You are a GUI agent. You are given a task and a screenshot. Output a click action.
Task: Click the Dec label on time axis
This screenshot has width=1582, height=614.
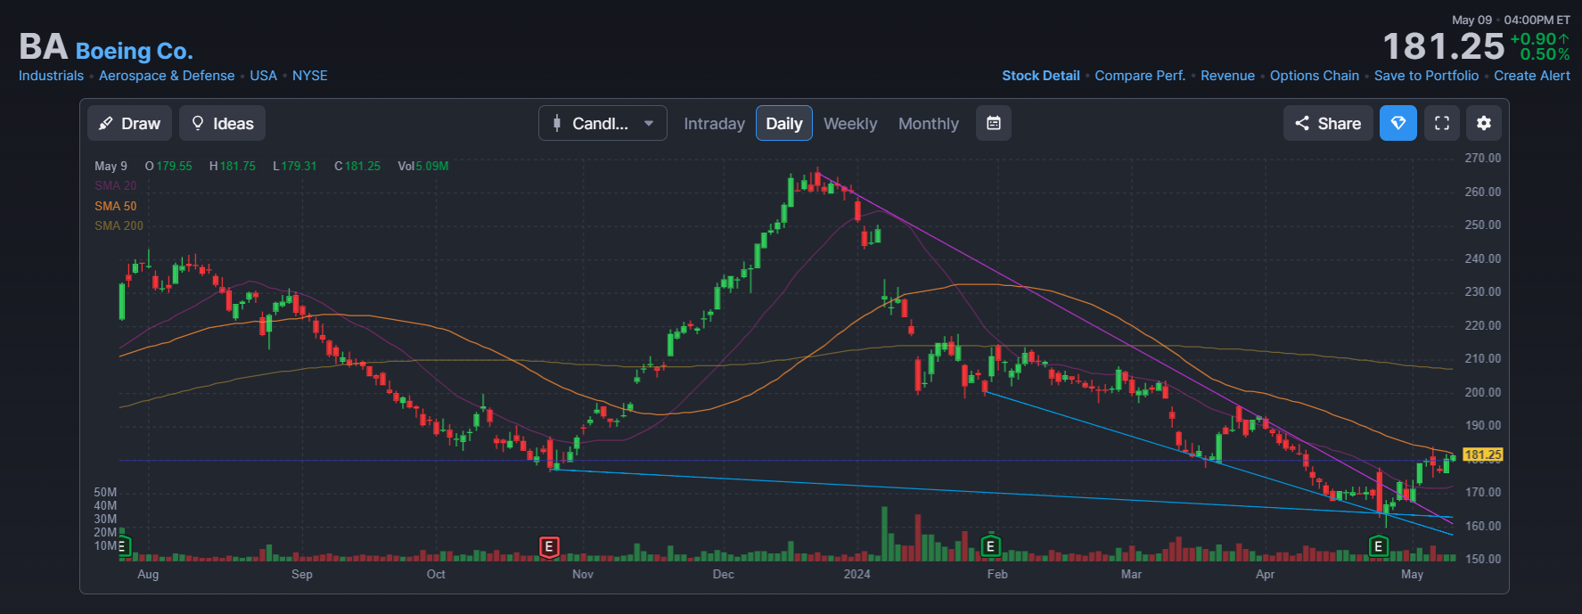(x=724, y=574)
